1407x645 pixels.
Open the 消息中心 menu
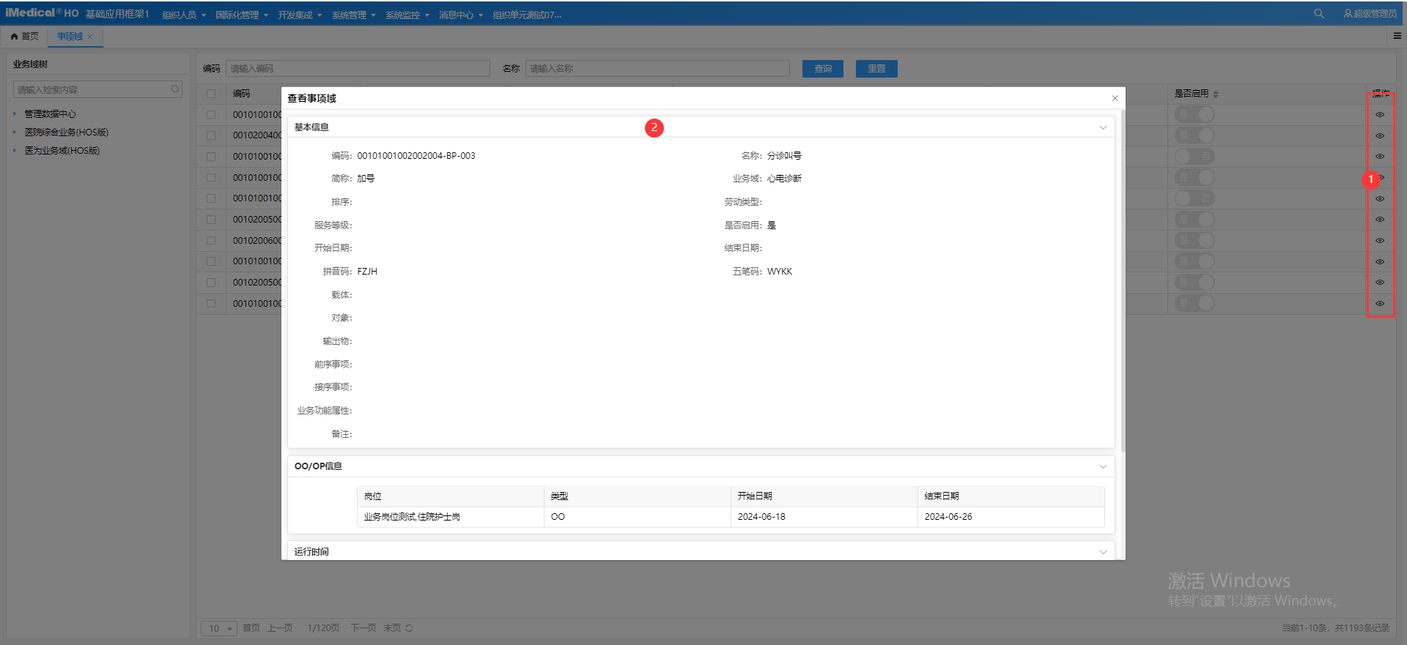[x=461, y=15]
